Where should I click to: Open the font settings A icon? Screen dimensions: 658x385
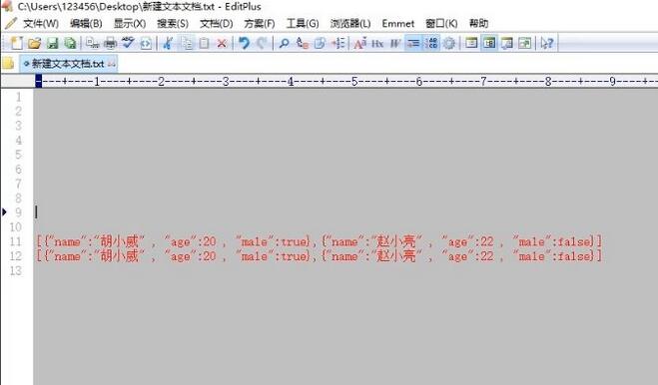click(x=360, y=43)
